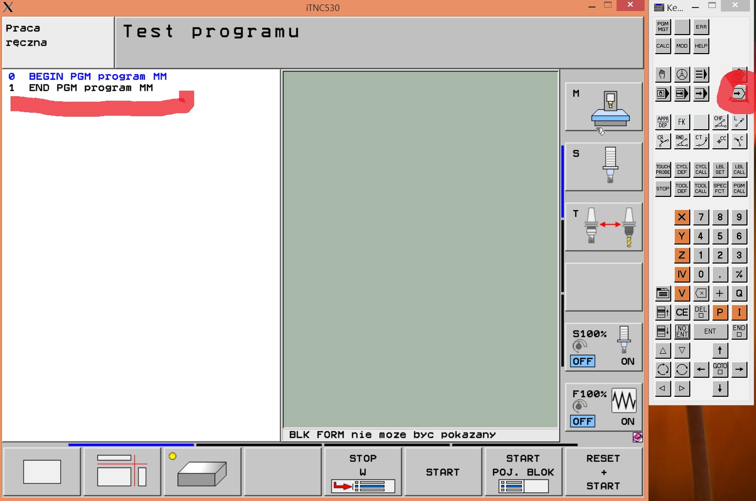The image size is (756, 501).
Task: Click the soft-key row up key
Action: tap(663, 312)
